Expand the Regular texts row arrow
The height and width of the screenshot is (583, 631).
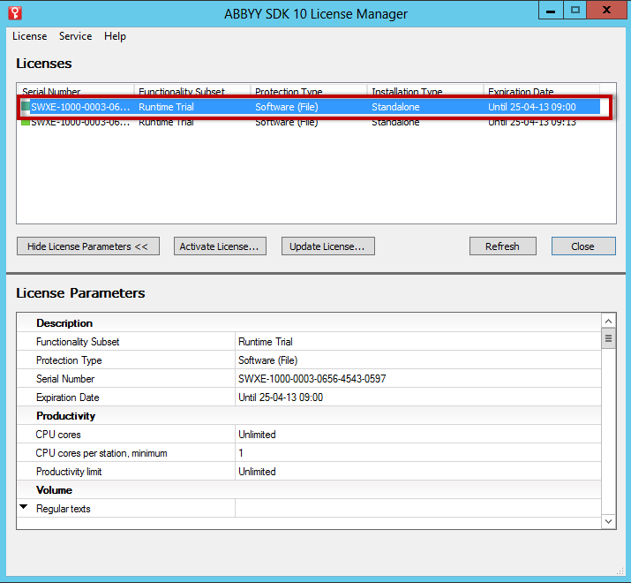point(24,507)
